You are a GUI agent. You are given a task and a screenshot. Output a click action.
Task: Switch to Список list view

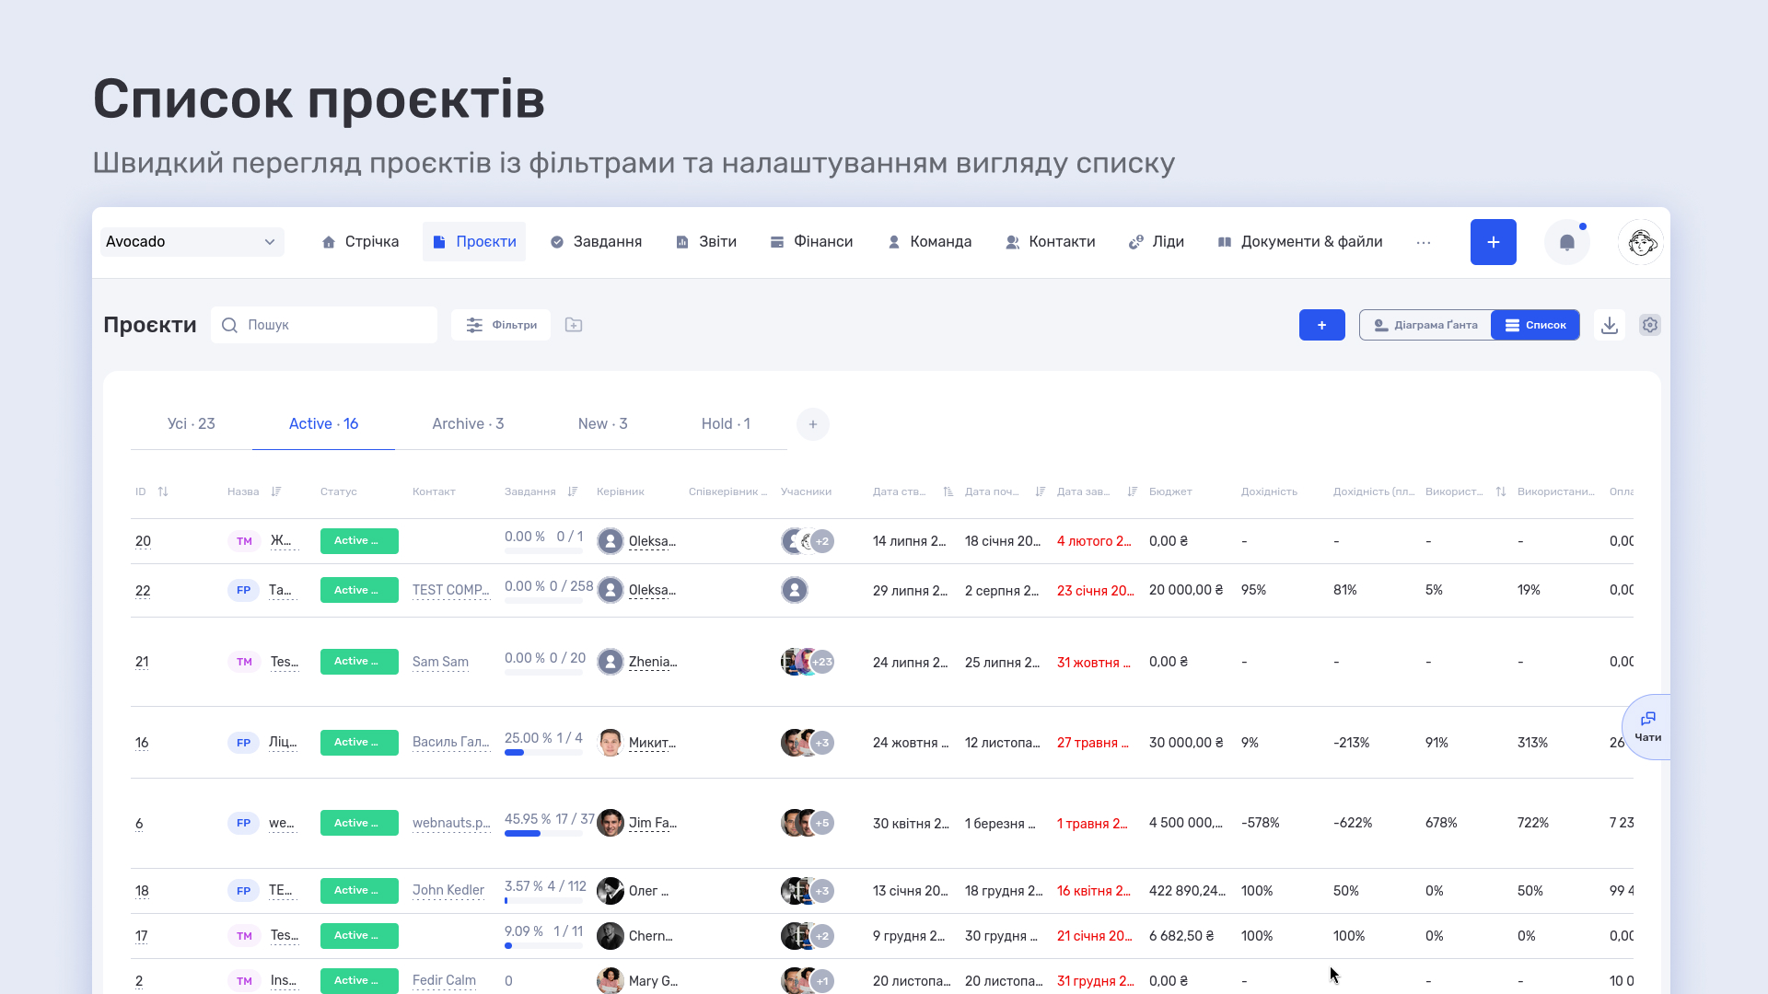pyautogui.click(x=1535, y=325)
